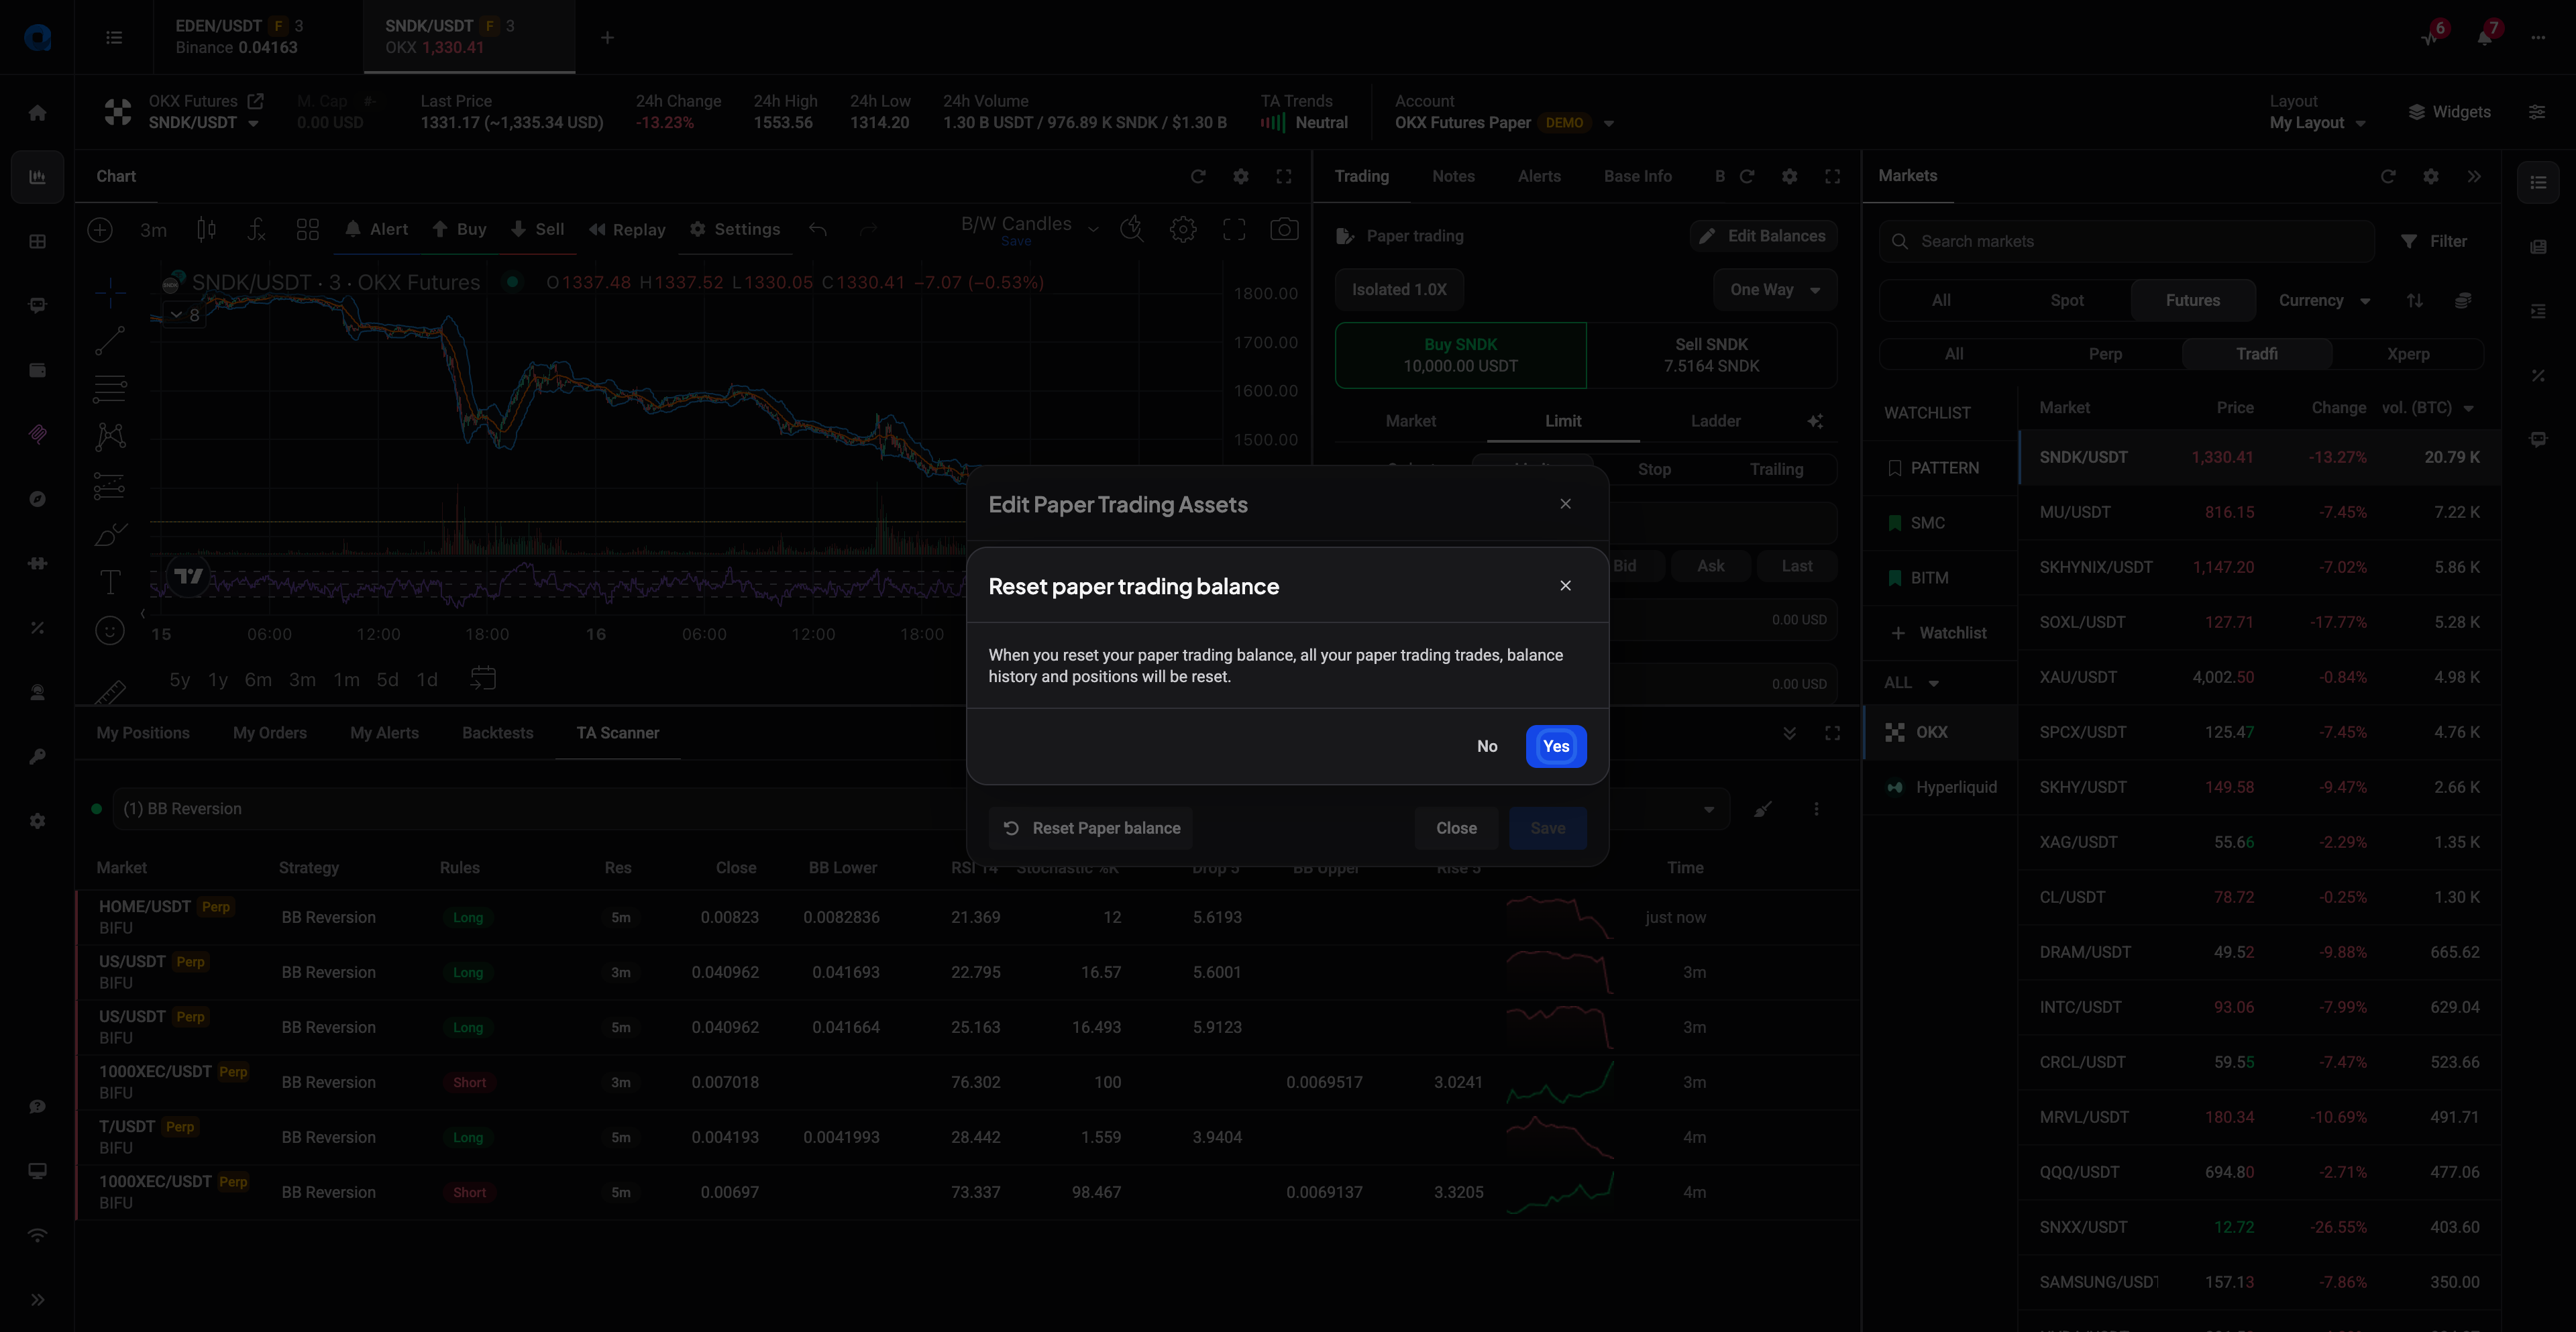Switch to the Notes tab

tap(1453, 176)
